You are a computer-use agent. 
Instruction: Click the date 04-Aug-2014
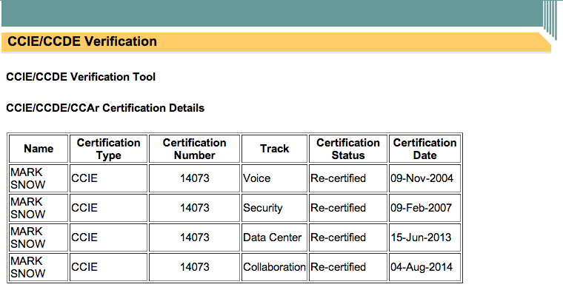(x=422, y=267)
